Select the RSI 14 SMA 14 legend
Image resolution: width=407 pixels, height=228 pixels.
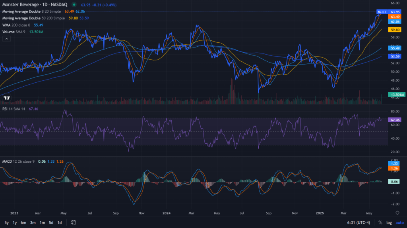coord(14,109)
